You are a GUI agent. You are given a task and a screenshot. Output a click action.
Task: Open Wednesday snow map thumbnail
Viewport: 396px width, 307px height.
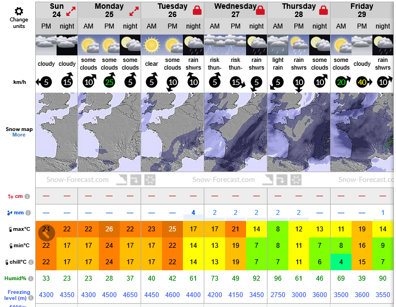(x=236, y=132)
